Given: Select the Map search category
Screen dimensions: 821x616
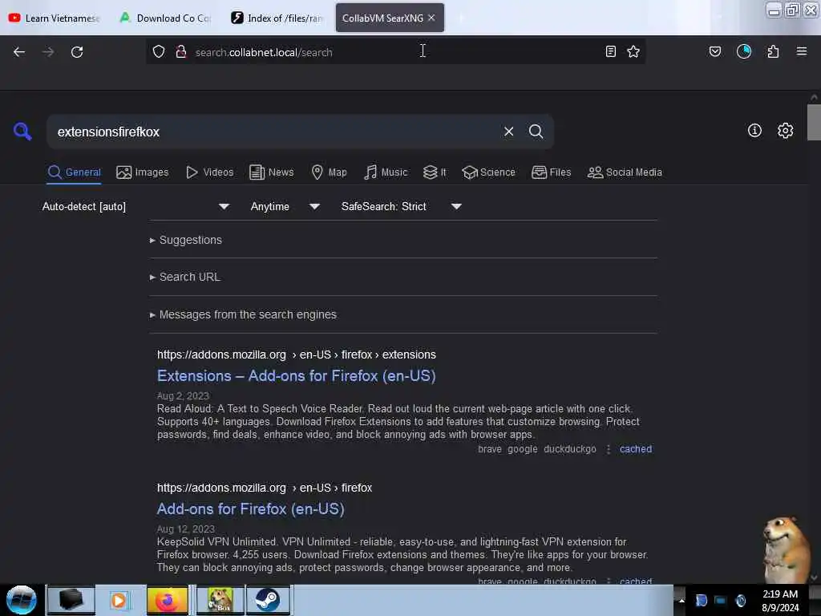Looking at the screenshot, I should [329, 172].
